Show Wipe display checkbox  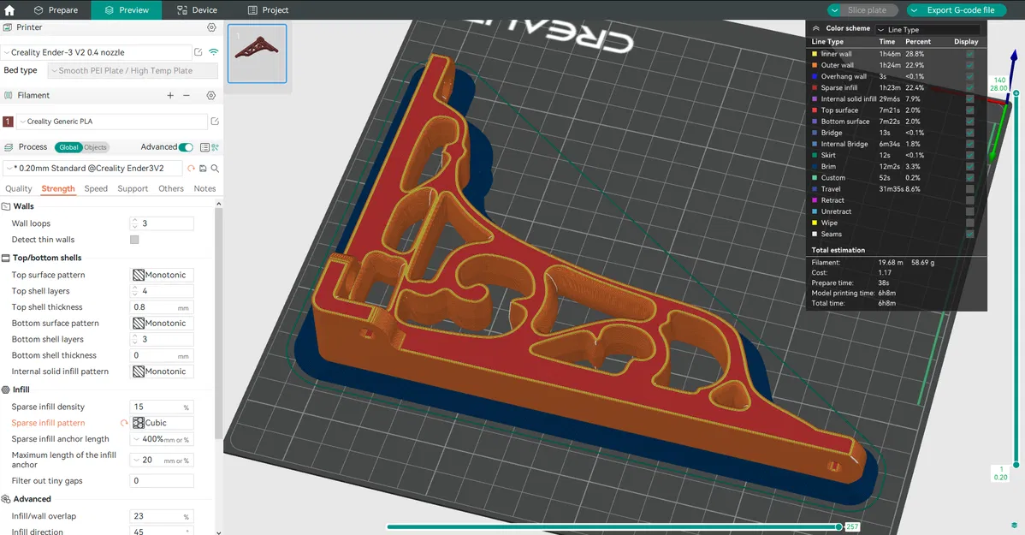tap(970, 223)
